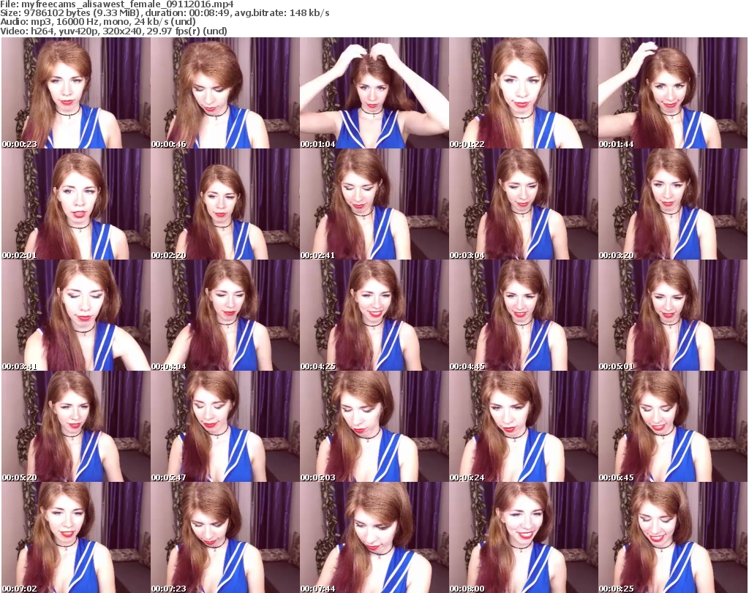Pick the thumbnail frame stamped 00:03:41
The width and height of the screenshot is (749, 593).
[76, 316]
